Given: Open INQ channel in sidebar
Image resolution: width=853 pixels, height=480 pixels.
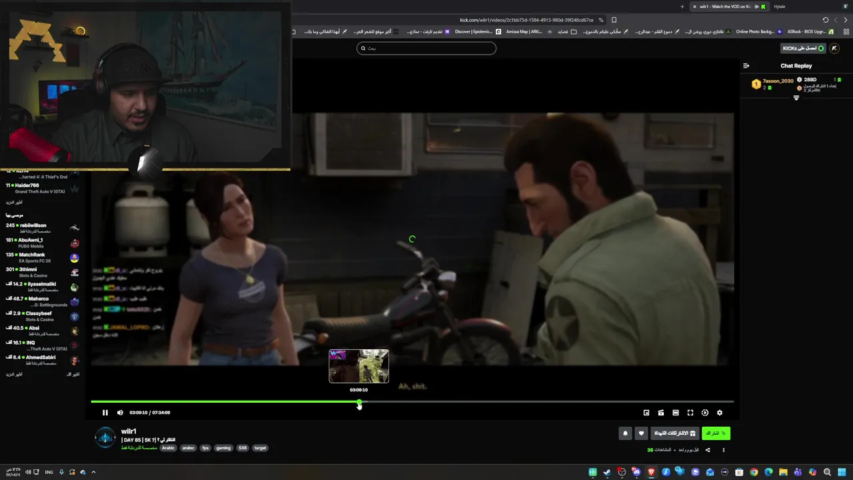Looking at the screenshot, I should (43, 345).
